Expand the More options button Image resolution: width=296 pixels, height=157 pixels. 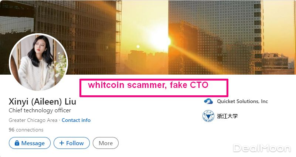coord(106,143)
